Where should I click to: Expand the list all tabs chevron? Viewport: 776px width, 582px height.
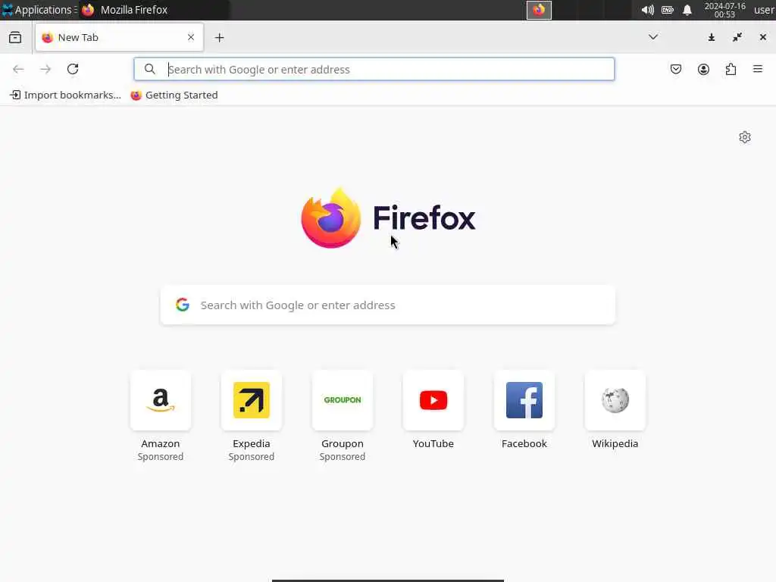click(653, 37)
